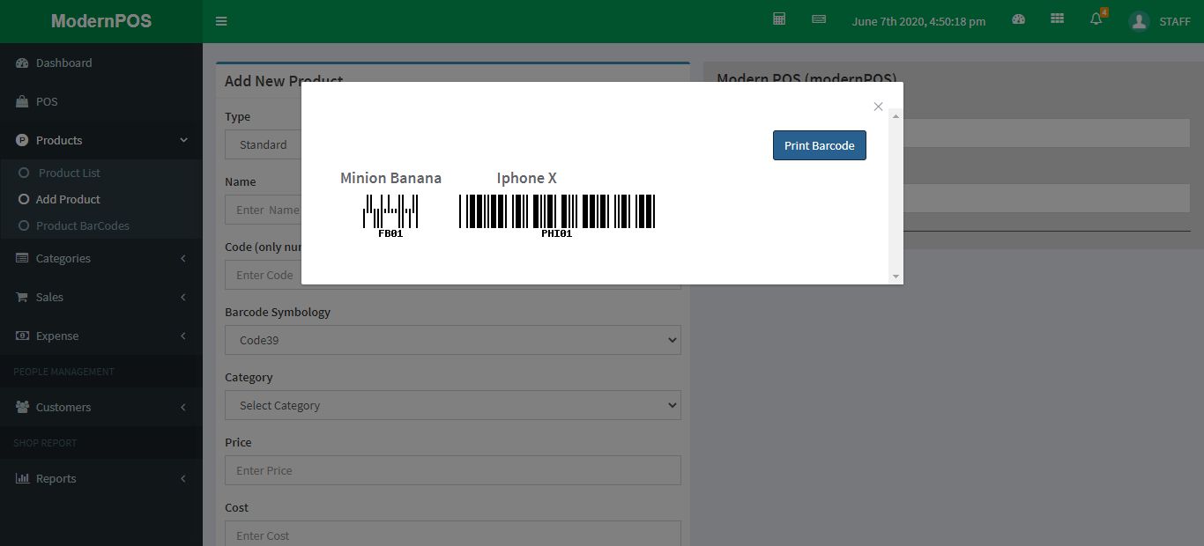
Task: Click the Iphone X product label
Action: coord(527,178)
